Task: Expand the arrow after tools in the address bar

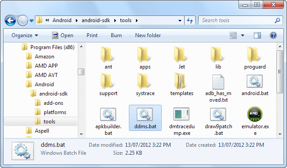Action: tap(137, 20)
